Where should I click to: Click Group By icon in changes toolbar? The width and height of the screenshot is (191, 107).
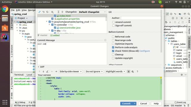pos(52,12)
